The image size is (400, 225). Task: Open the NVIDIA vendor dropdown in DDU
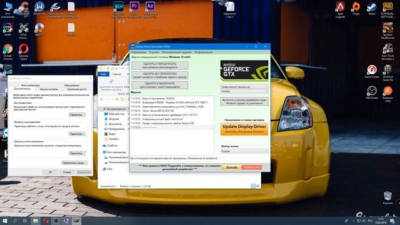point(244,91)
